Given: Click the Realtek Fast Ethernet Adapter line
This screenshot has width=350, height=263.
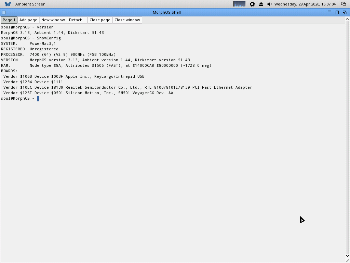Looking at the screenshot, I should pyautogui.click(x=128, y=87).
